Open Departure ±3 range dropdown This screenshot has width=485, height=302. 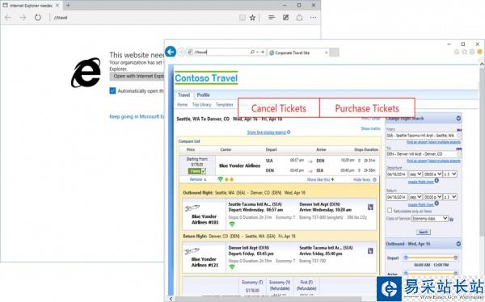450,174
